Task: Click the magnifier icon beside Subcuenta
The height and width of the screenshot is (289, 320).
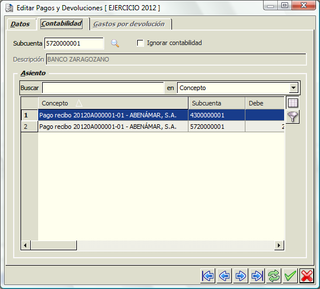Action: (x=115, y=43)
